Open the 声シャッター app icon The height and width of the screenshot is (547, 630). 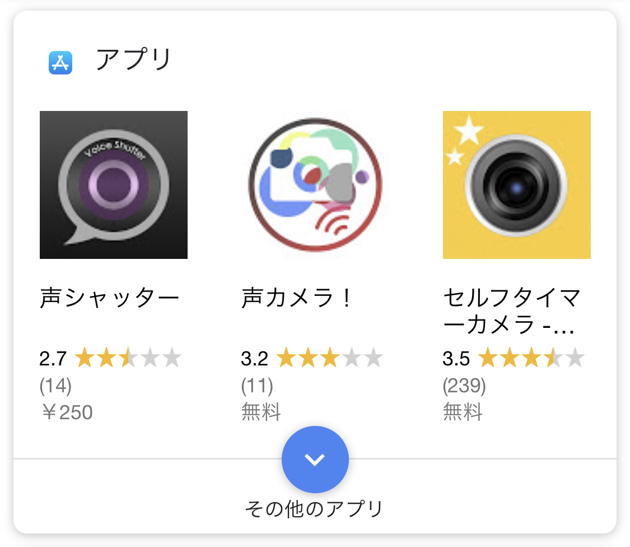coord(114,185)
